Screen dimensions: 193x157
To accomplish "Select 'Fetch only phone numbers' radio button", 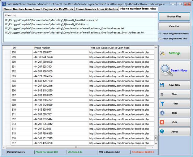I will coord(160,34).
